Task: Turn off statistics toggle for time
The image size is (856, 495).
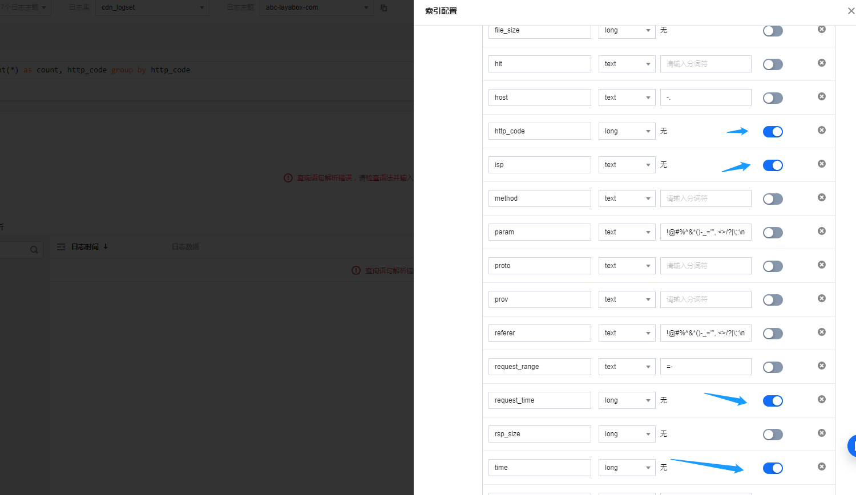Action: click(x=773, y=468)
